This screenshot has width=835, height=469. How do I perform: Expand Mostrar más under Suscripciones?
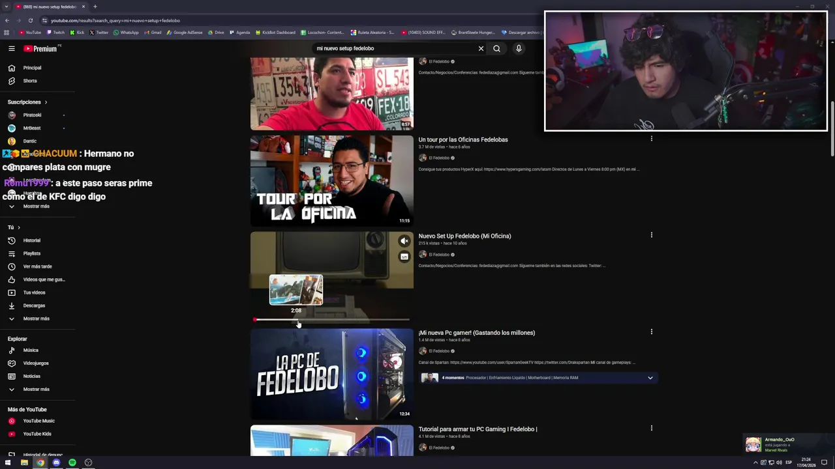click(37, 206)
